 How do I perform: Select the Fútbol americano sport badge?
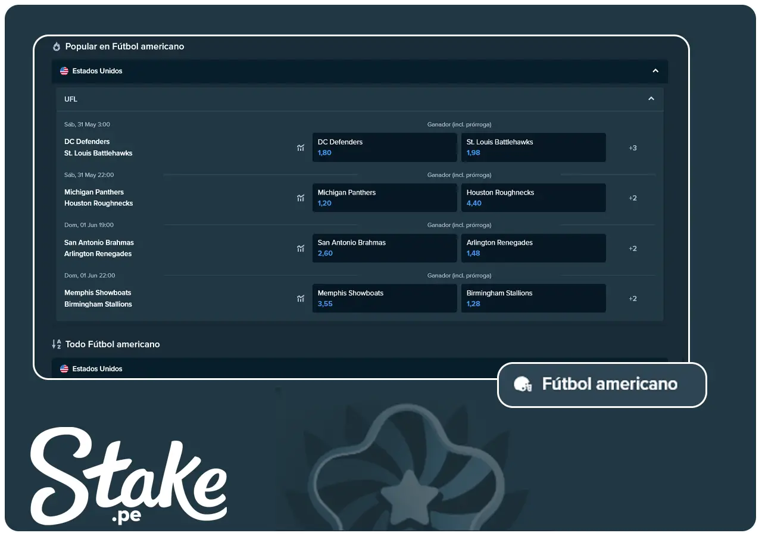602,385
